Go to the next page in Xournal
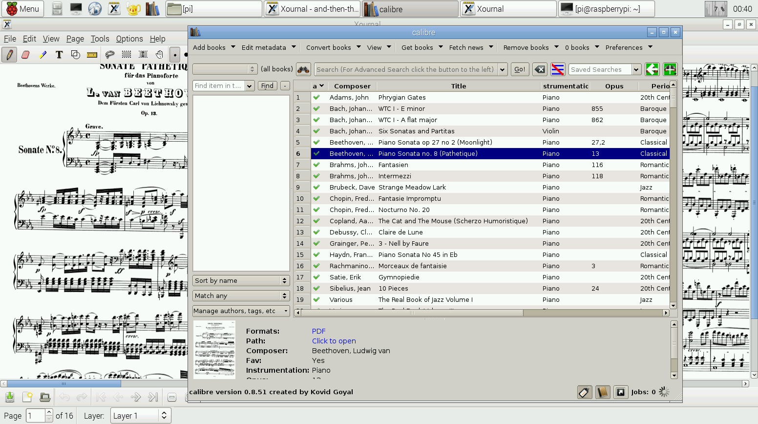 click(x=136, y=397)
